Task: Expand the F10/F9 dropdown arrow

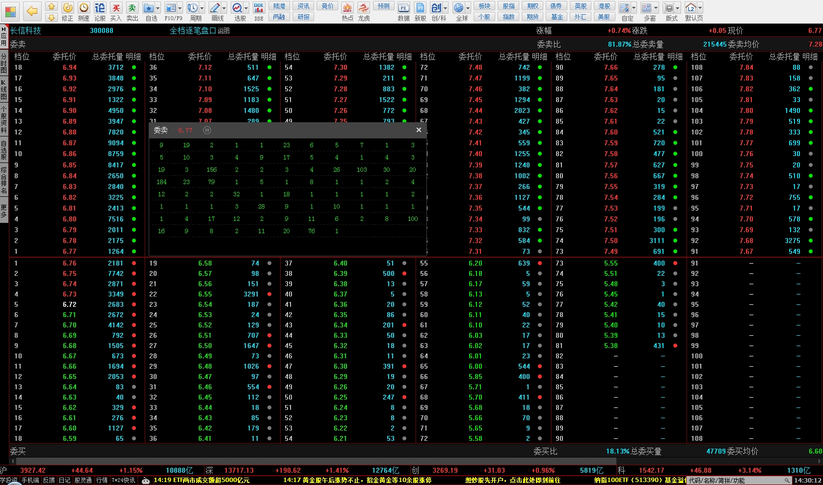Action: pyautogui.click(x=180, y=8)
